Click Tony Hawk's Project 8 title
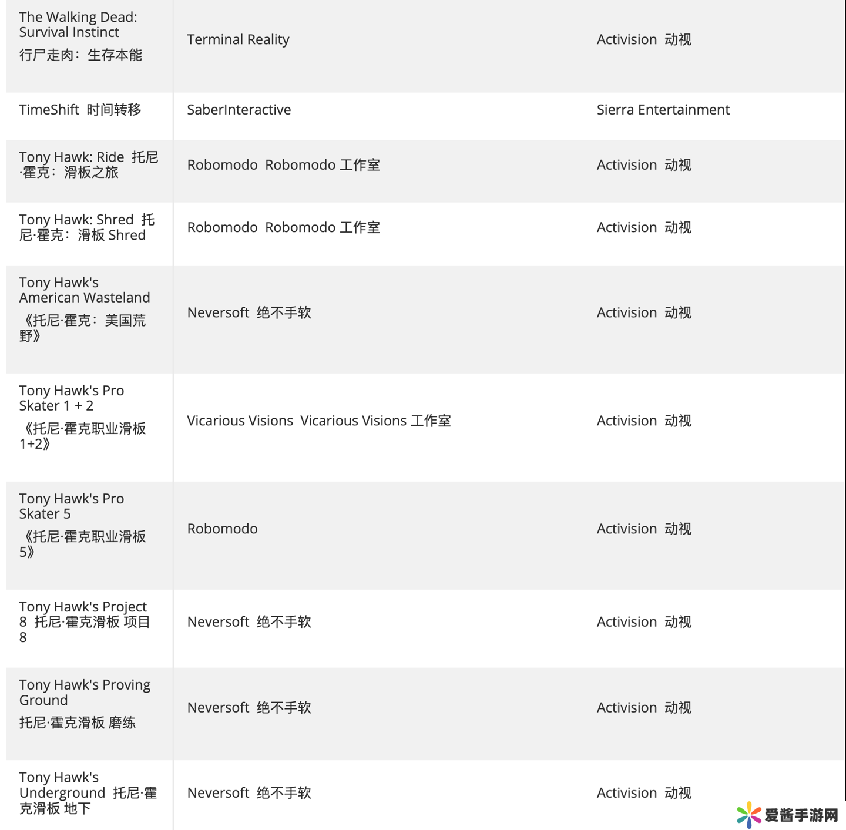Screen dimensions: 846x830 coord(84,621)
